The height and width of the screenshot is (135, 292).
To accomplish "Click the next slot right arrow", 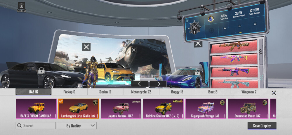I will [x=158, y=84].
